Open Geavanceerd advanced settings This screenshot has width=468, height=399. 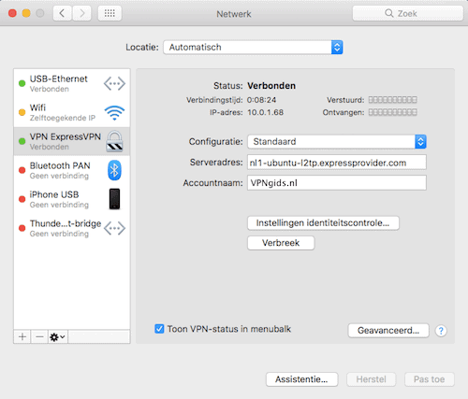(x=388, y=331)
